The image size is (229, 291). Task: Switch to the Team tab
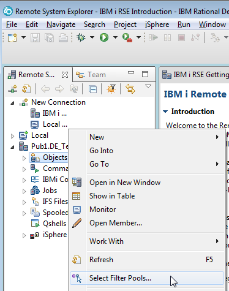91,75
